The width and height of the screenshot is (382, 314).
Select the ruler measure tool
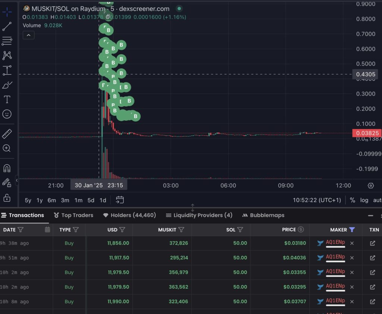click(x=7, y=134)
